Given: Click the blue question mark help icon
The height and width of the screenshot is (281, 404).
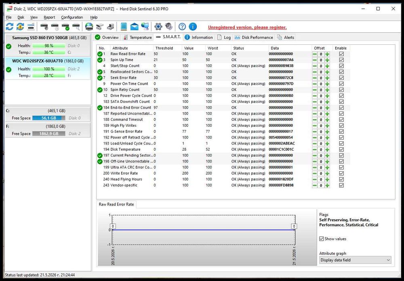Looking at the screenshot, I should coord(182,27).
